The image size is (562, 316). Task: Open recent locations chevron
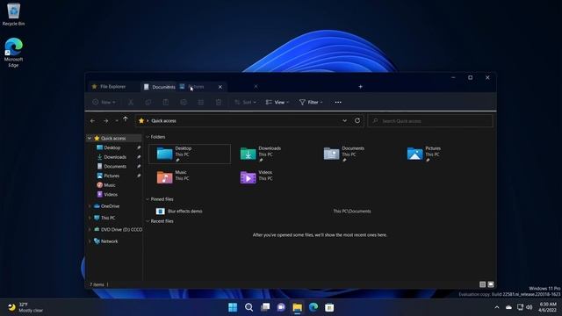tap(117, 121)
